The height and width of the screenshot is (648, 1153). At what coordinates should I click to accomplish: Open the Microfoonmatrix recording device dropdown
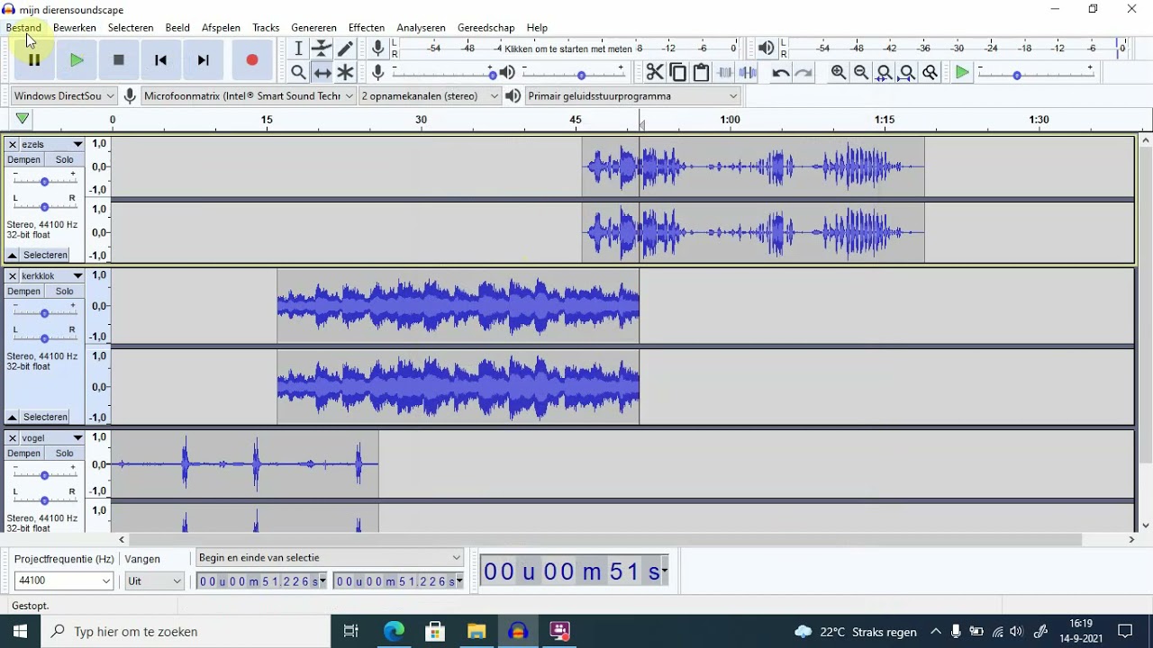point(248,95)
